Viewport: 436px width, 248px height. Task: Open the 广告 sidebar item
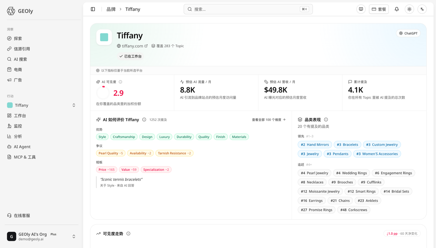click(41, 80)
